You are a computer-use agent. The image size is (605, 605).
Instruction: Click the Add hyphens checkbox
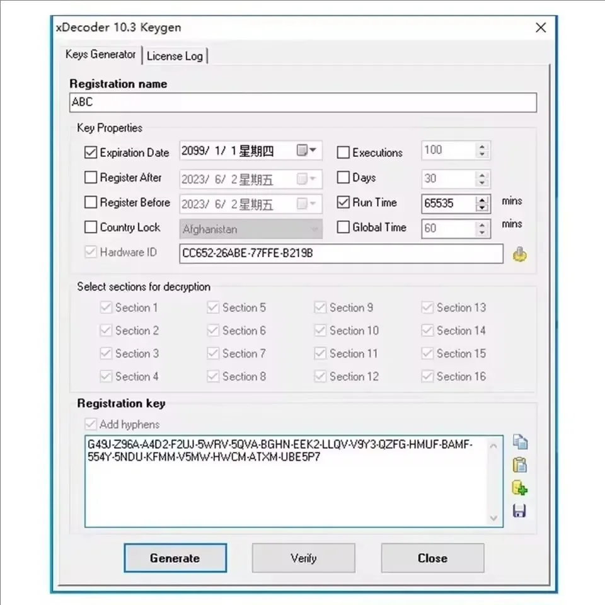[91, 424]
